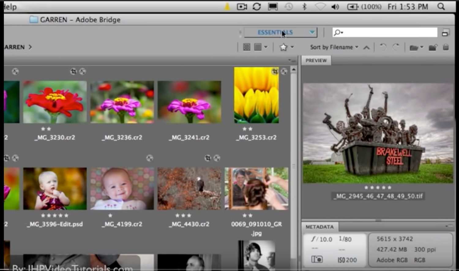This screenshot has height=271, width=459.
Task: Click the Create New Folder icon
Action: coord(433,47)
